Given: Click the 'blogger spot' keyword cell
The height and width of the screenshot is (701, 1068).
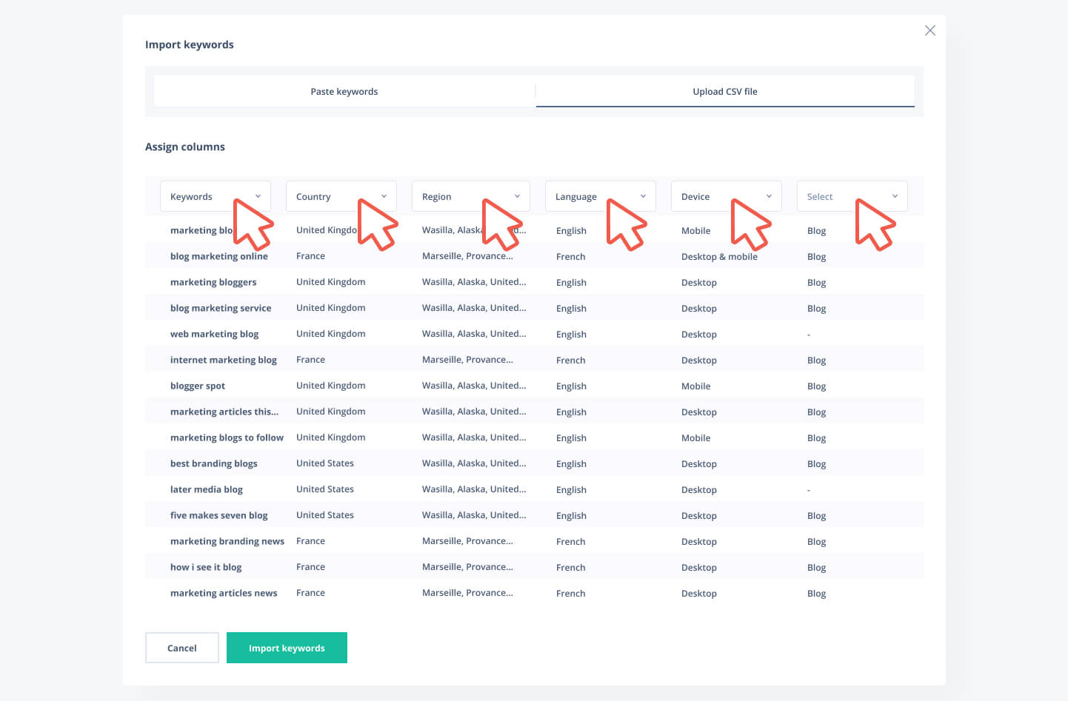Looking at the screenshot, I should (x=198, y=386).
